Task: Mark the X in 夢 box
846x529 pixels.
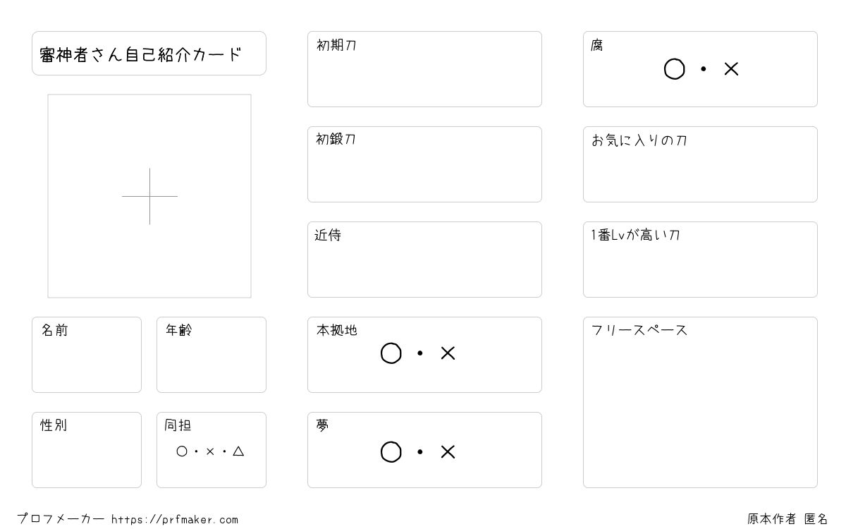Action: click(448, 452)
